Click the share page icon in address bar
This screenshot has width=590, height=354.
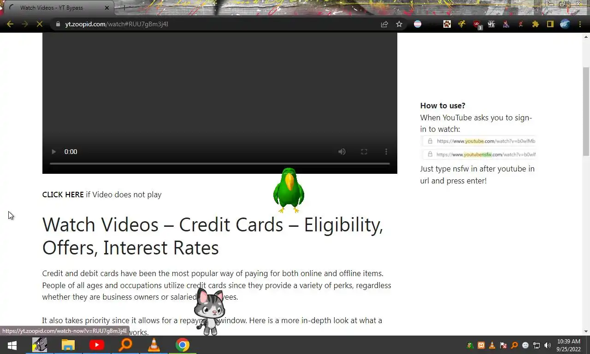pos(384,24)
